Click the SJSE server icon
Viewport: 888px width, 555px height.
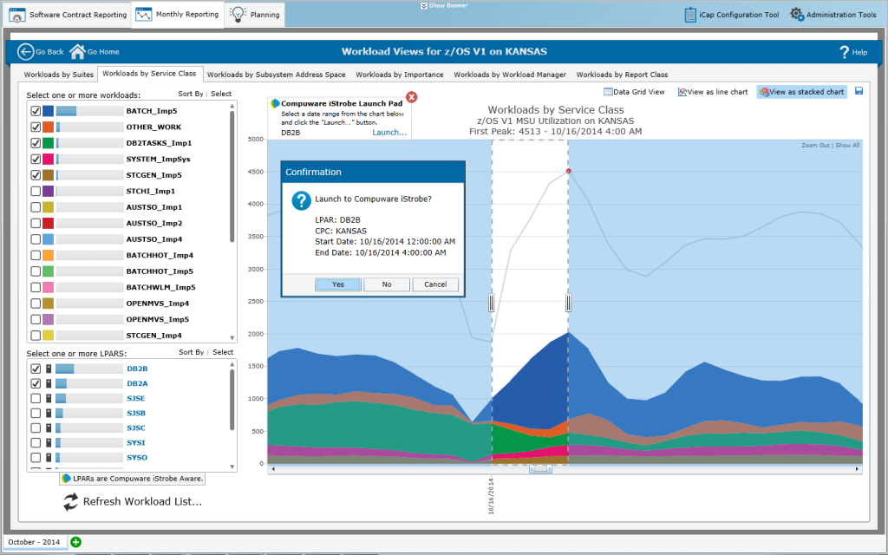pos(49,398)
